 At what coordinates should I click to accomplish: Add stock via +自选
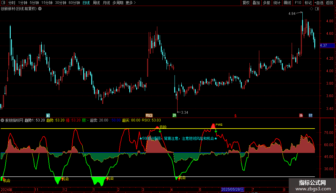pyautogui.click(x=319, y=3)
